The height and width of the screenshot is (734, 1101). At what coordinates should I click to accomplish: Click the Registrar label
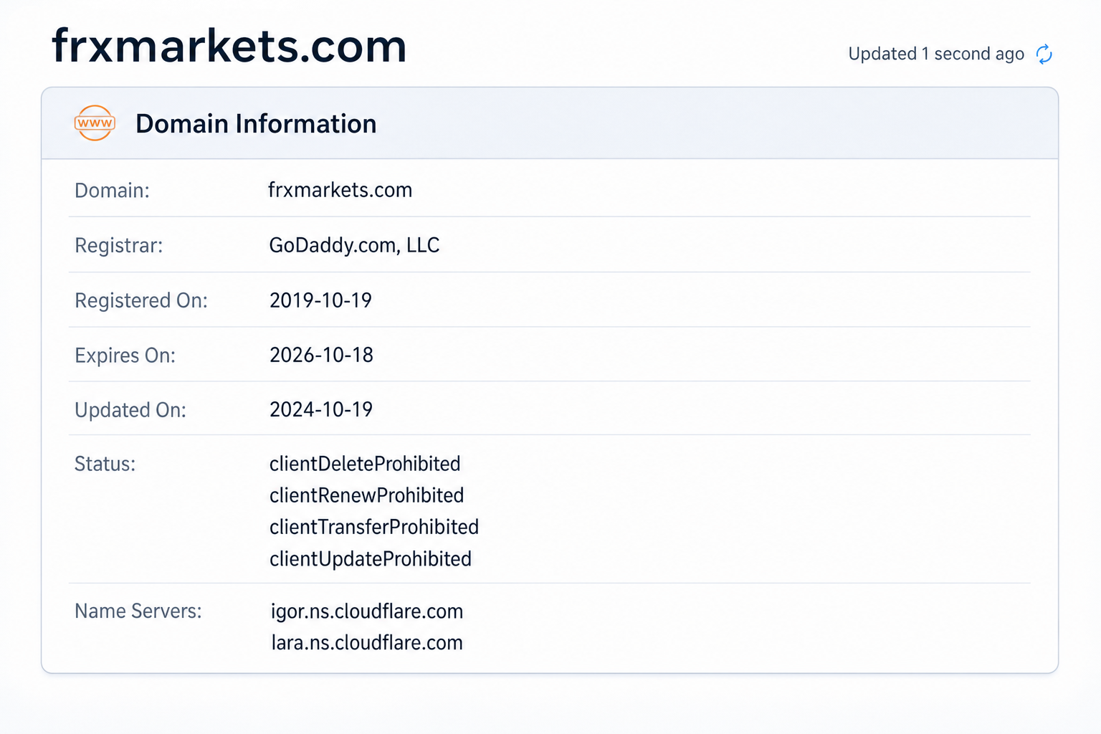119,246
